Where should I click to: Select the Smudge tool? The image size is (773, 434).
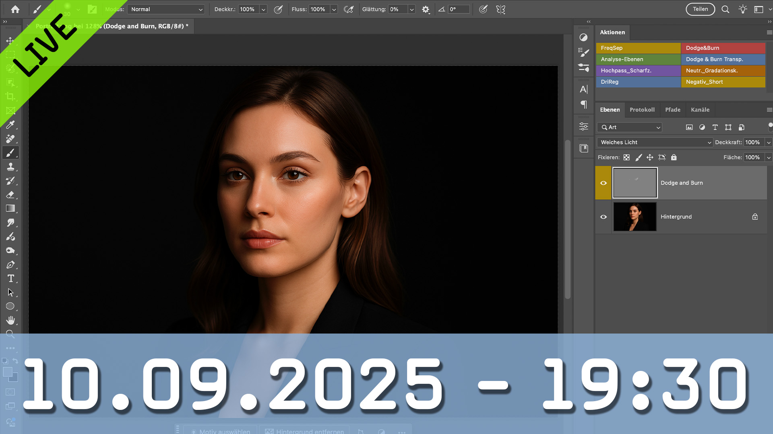10,223
